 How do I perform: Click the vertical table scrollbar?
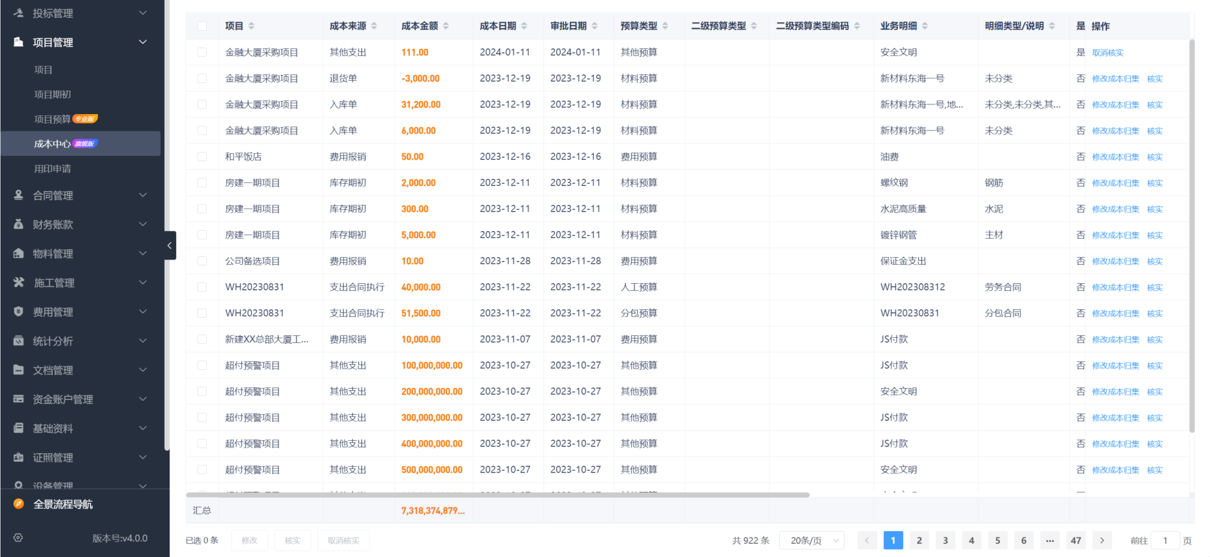click(x=1192, y=236)
